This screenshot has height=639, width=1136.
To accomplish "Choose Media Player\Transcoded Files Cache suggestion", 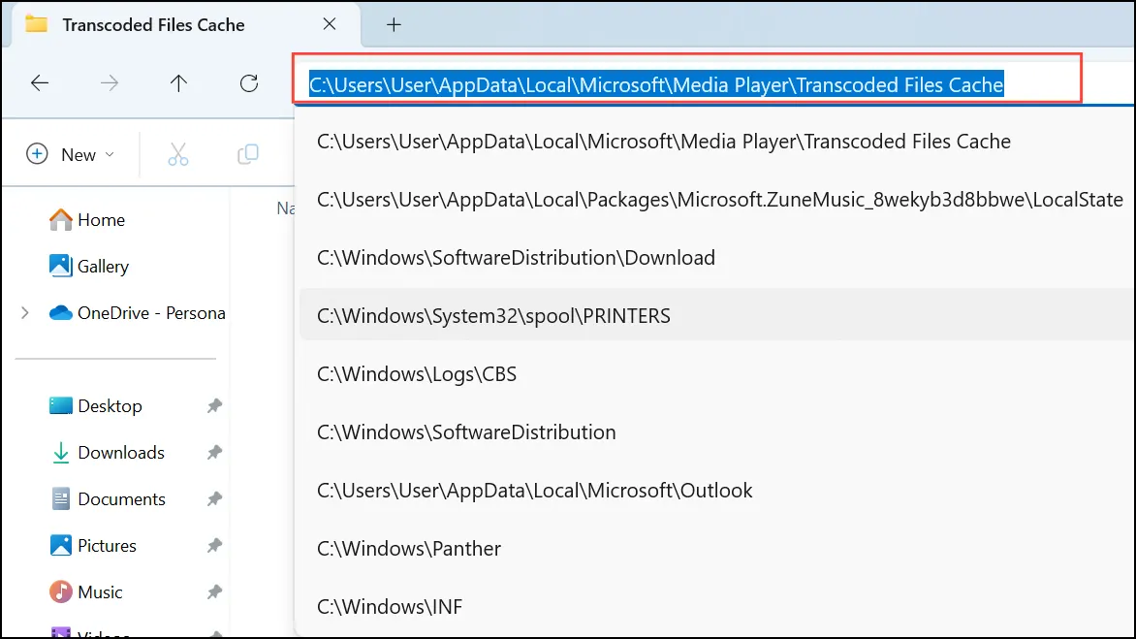I will (715, 142).
